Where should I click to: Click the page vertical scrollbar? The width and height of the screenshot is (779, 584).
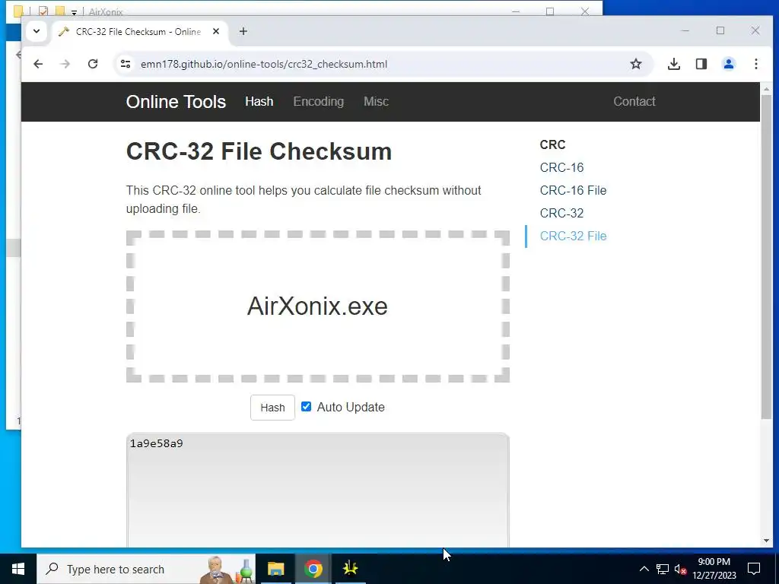coord(766,255)
